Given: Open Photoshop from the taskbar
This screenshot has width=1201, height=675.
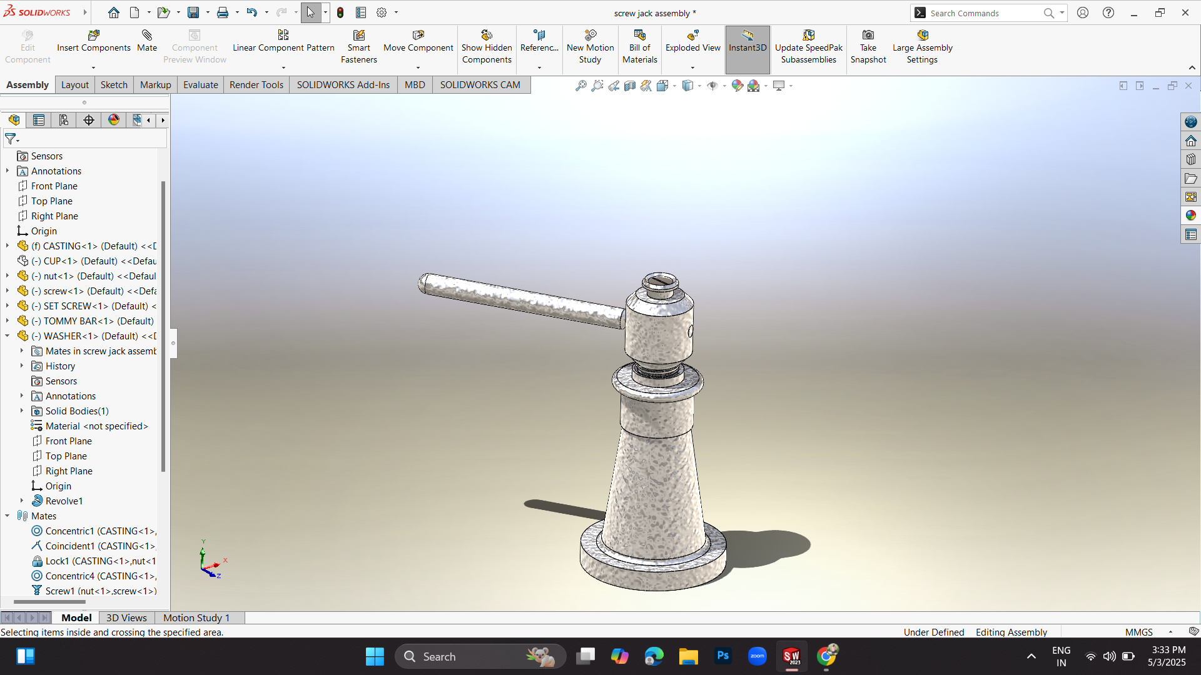Looking at the screenshot, I should (722, 656).
